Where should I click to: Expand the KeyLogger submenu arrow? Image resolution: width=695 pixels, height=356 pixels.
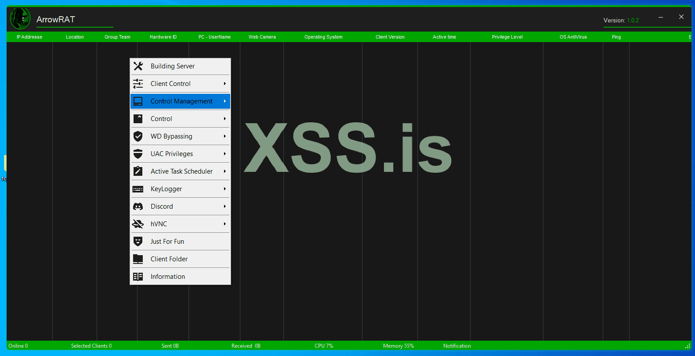coord(224,189)
